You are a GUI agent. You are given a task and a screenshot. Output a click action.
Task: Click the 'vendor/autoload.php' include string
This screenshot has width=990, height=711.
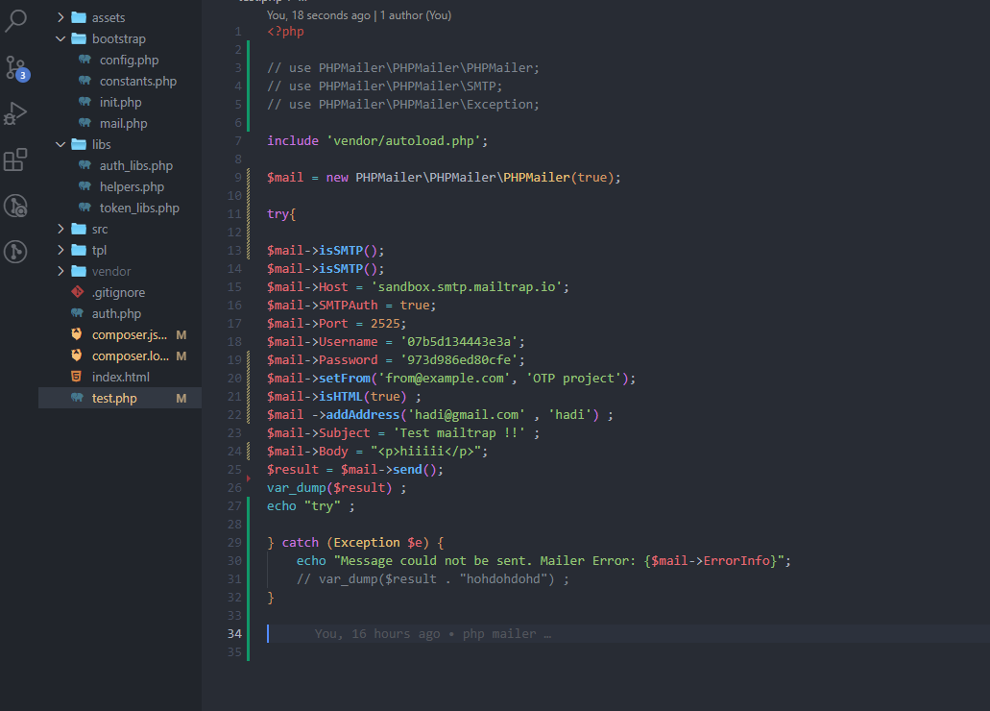click(x=403, y=141)
